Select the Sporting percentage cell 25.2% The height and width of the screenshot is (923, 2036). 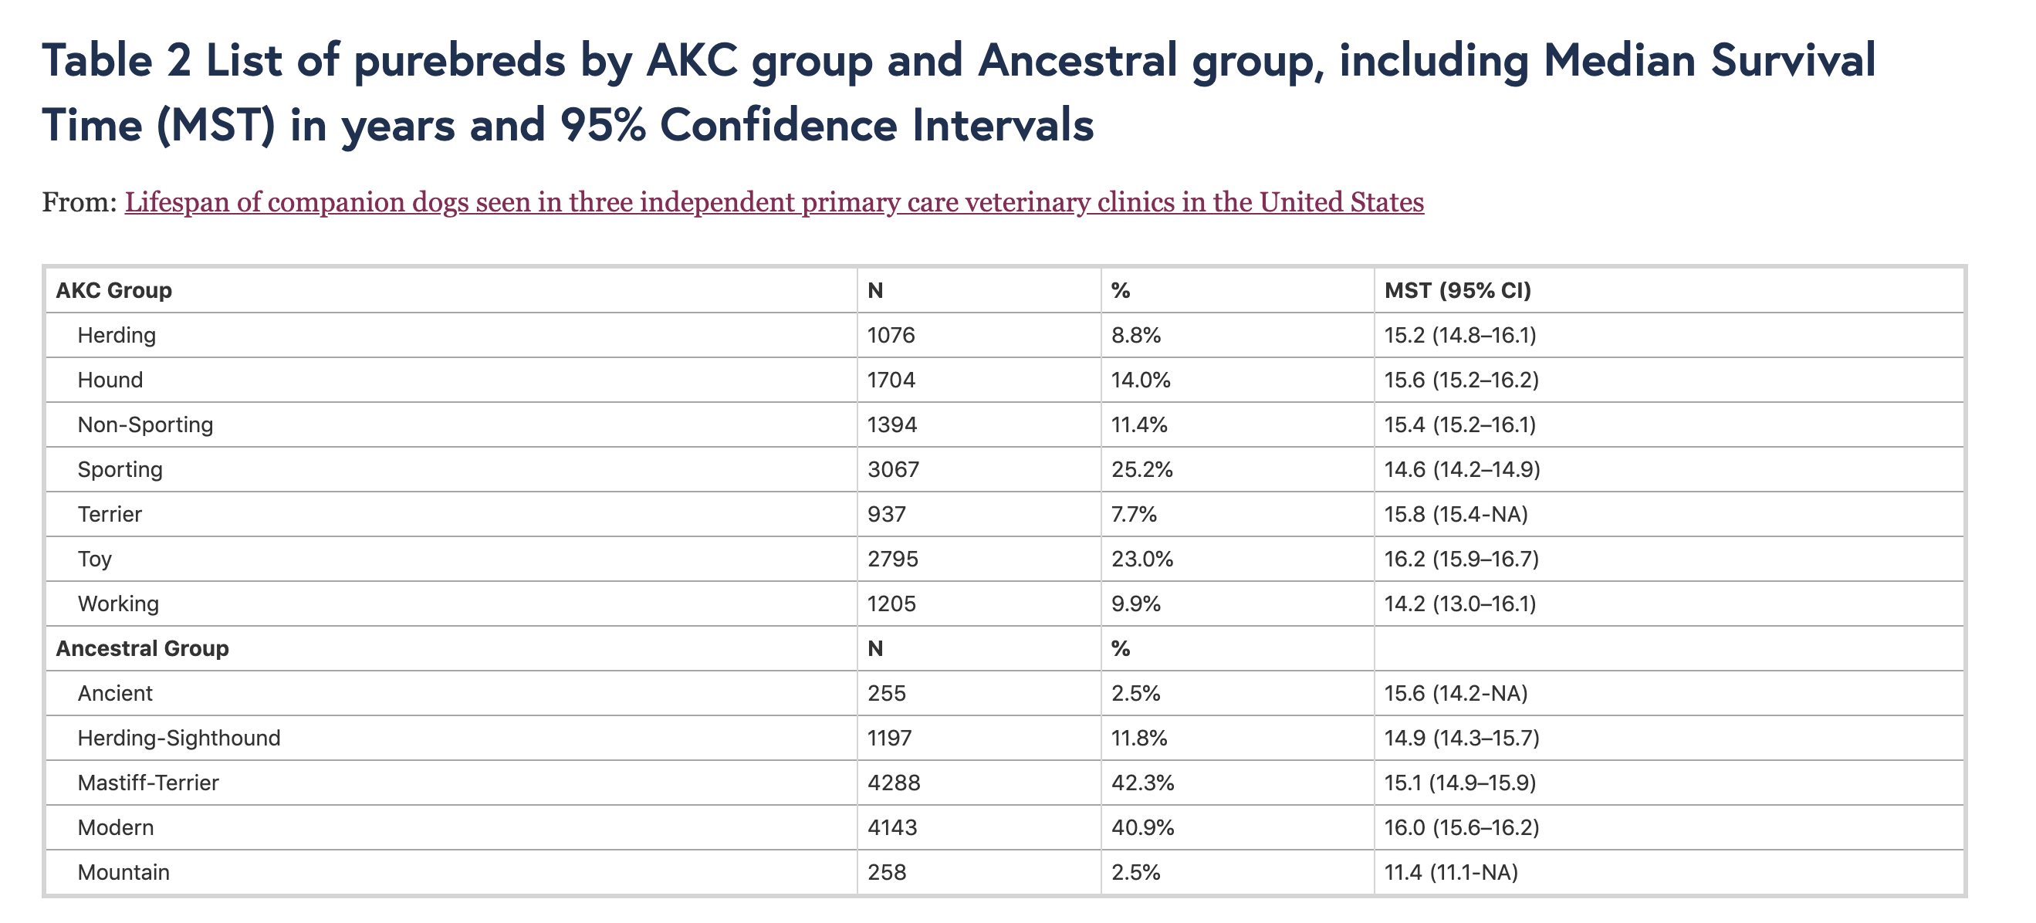tap(1141, 469)
